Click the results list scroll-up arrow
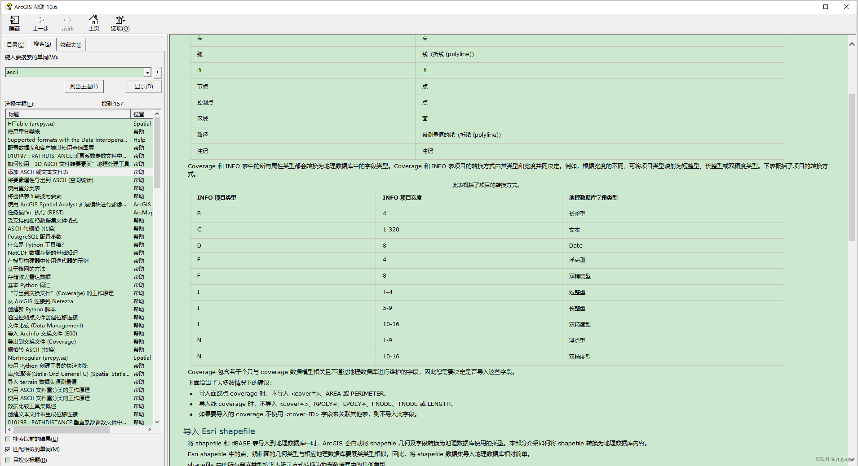This screenshot has height=466, width=858. 157,113
